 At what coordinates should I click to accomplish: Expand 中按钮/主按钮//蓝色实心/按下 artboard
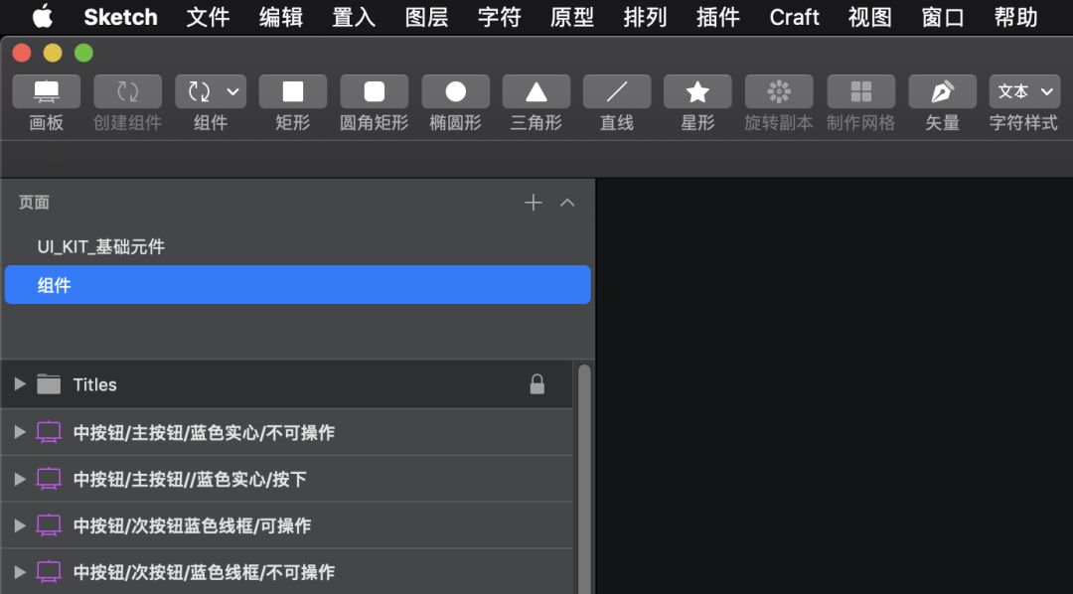[x=20, y=479]
